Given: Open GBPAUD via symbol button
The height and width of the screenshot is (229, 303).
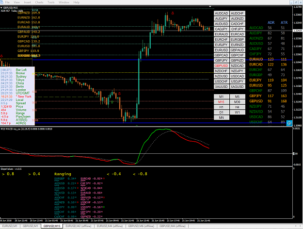Looking at the screenshot, I should coord(237,50).
